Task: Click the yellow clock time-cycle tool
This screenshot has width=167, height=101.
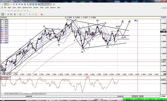Action: [17, 14]
